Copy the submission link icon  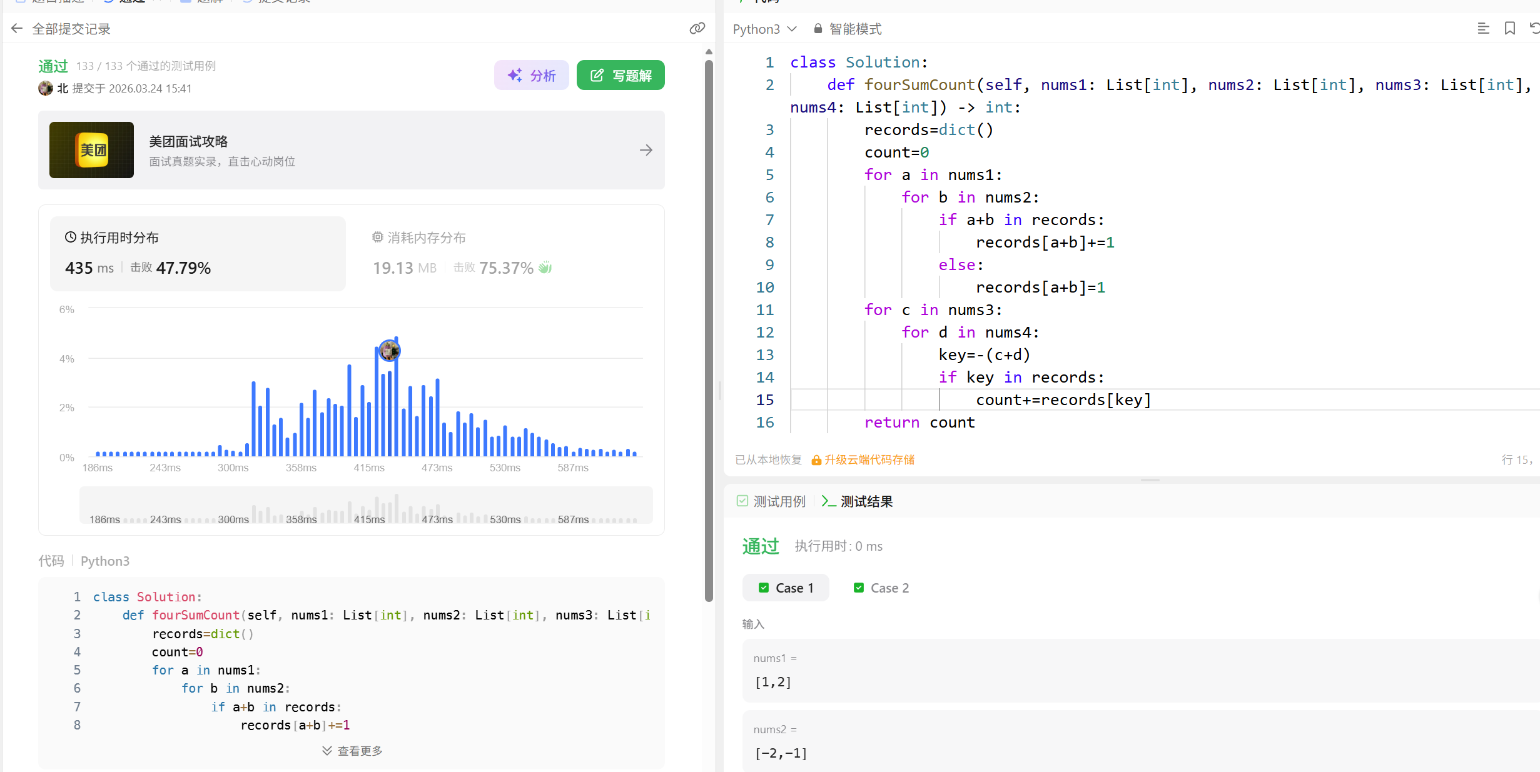697,29
